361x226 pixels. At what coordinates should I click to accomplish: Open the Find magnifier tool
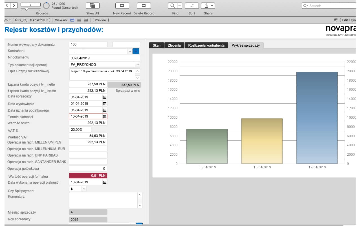tap(172, 6)
